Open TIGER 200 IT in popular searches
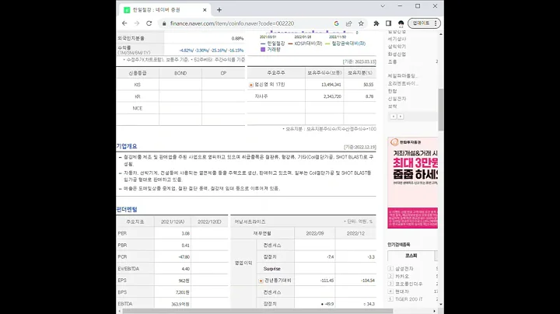 408,299
